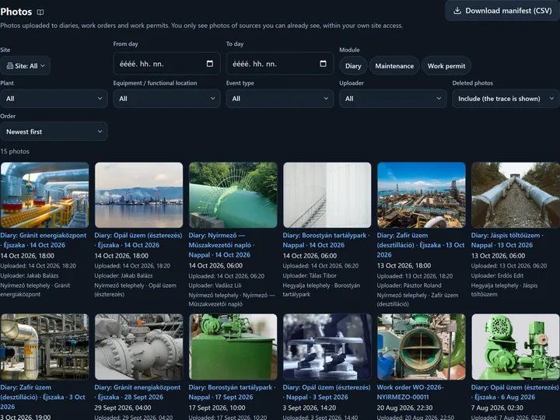Screen dimensions: 560x420
Task: Open Diary: Zafír üzem Éjszaka 13 Oct link
Action: coord(421,245)
